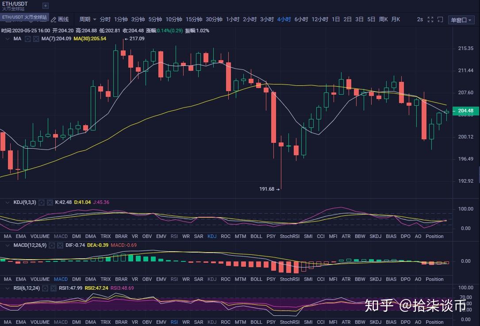Open MA indicator settings gear
Viewport: 480px width, 326px height.
(x=27, y=39)
